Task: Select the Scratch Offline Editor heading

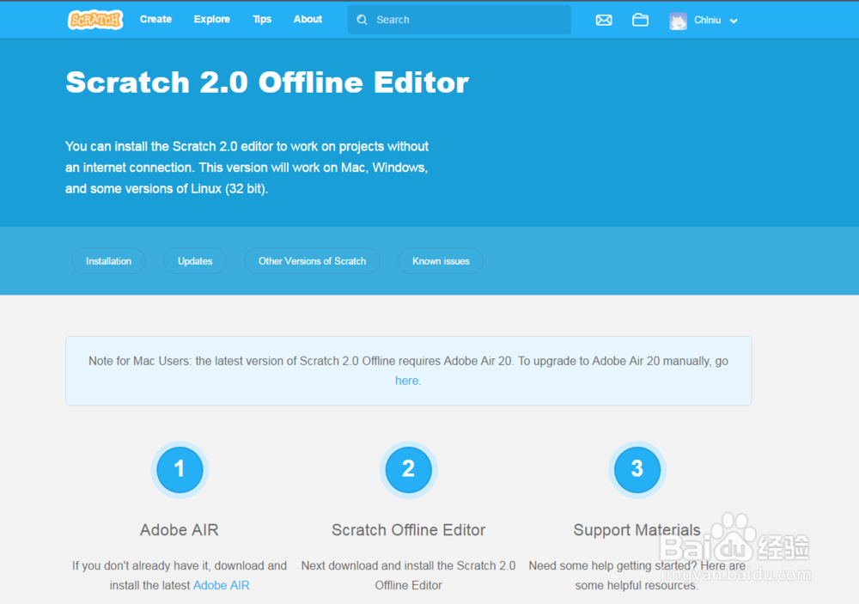Action: (408, 530)
